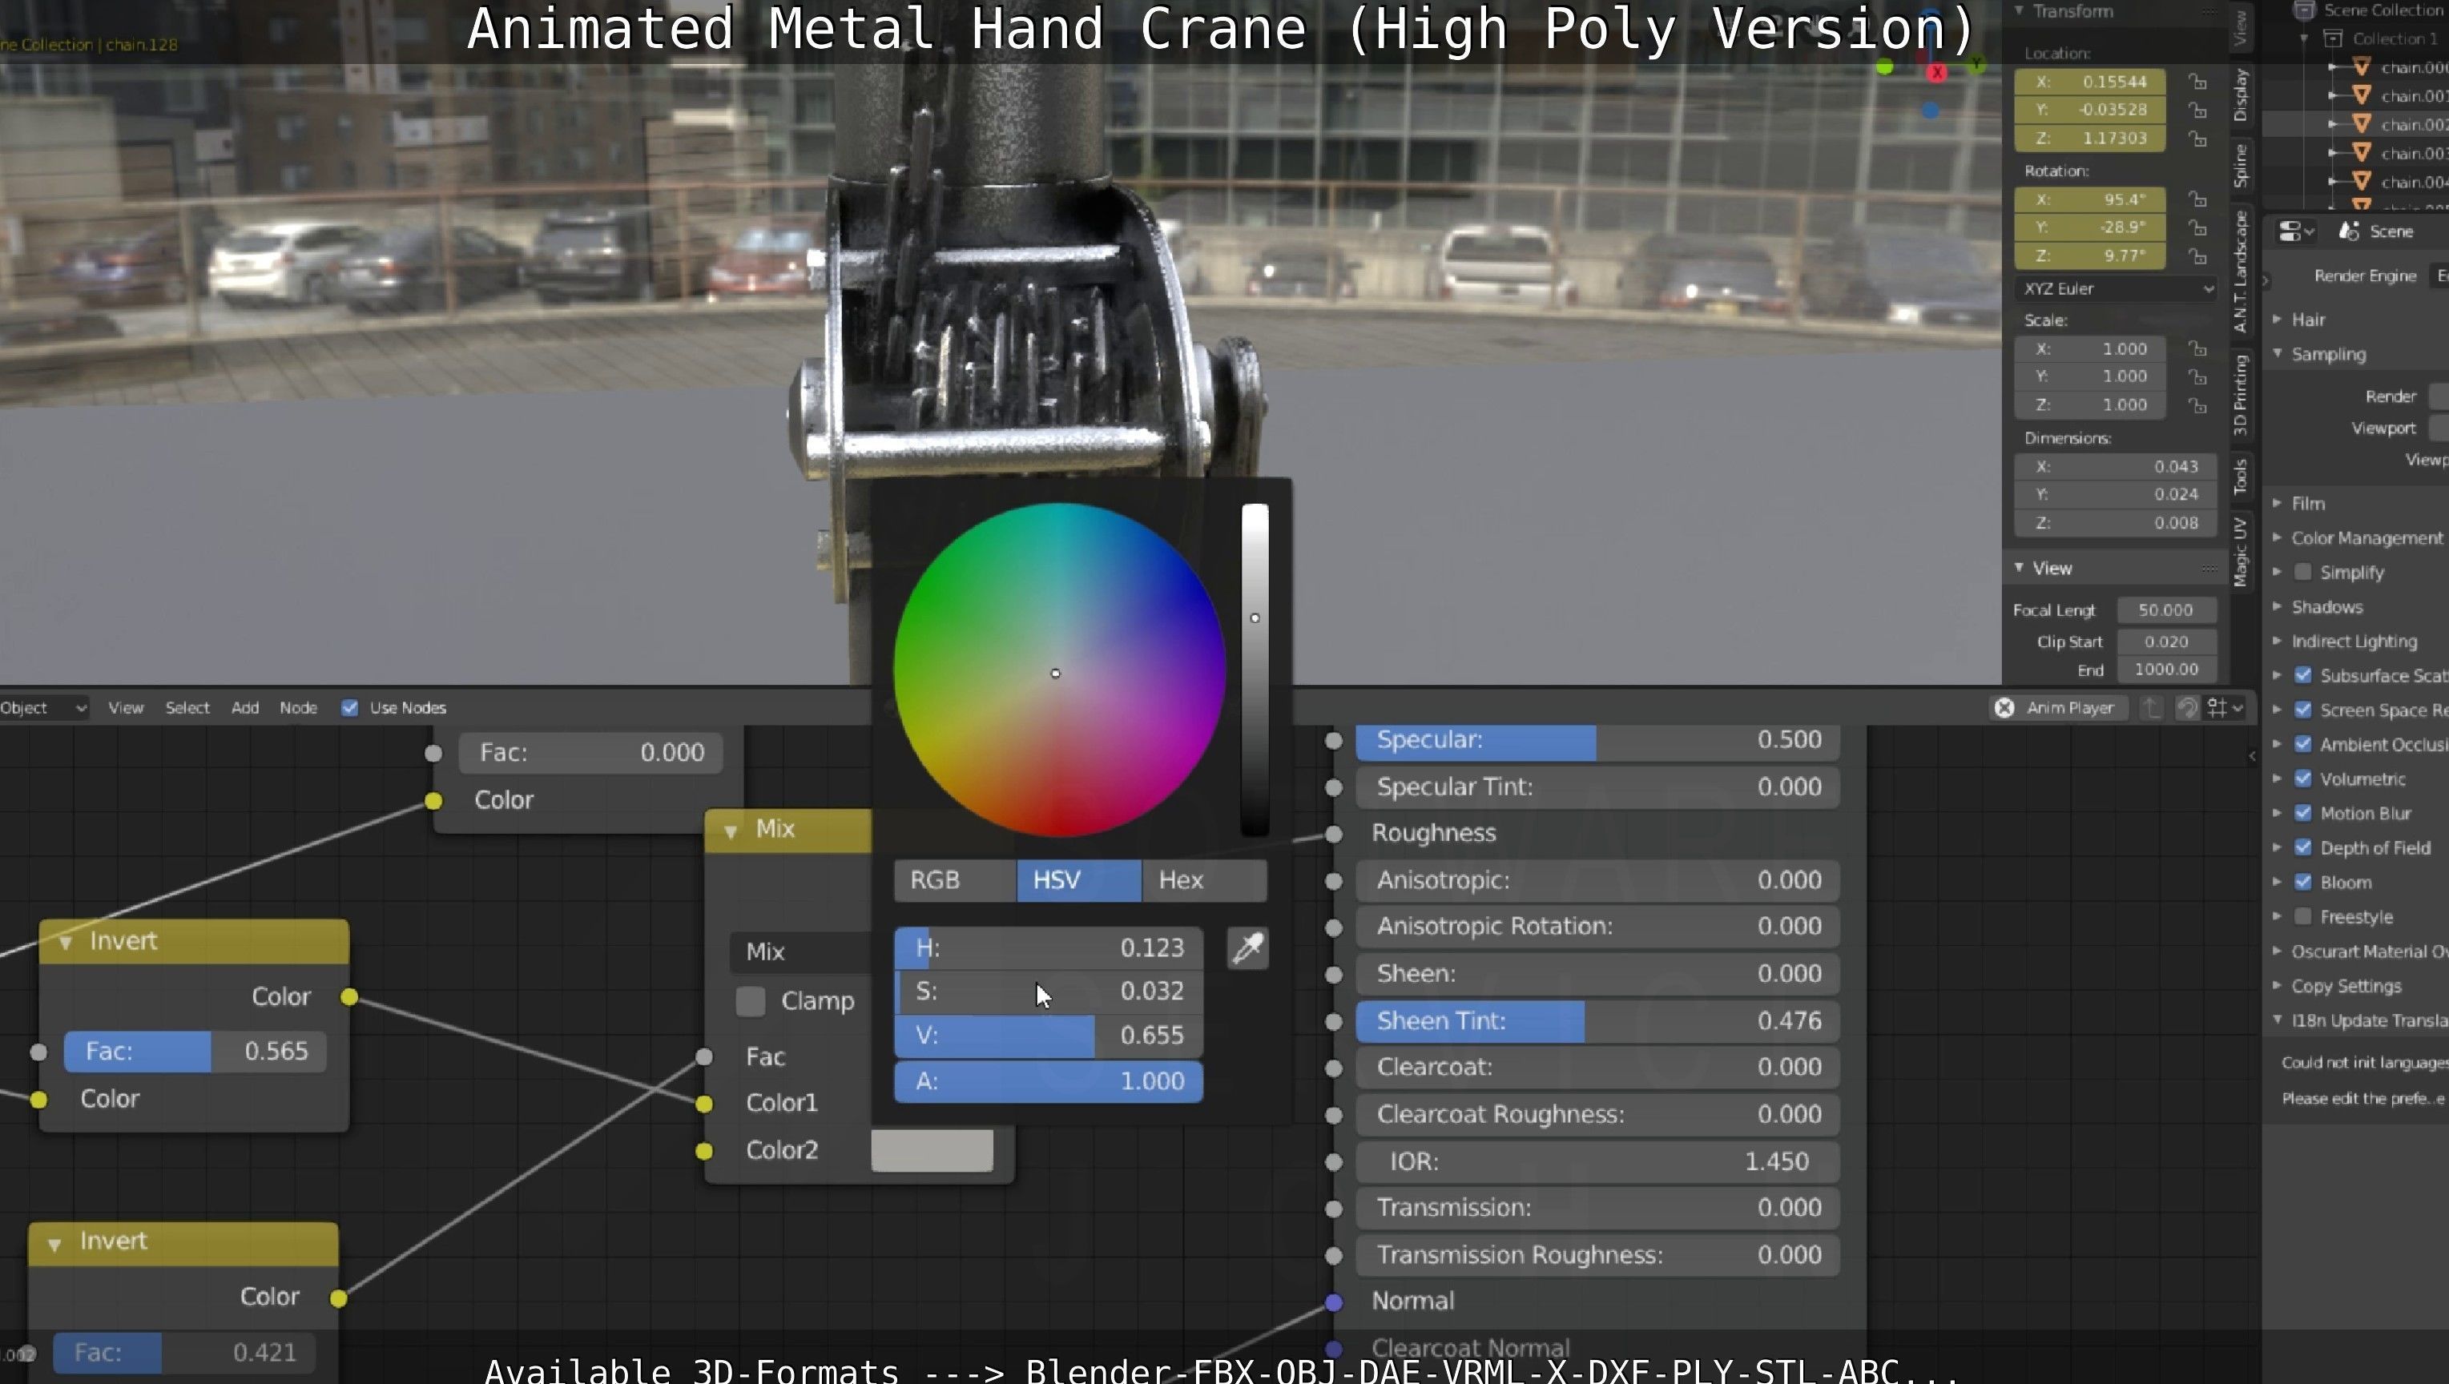Toggle the Use Nodes checkbox
This screenshot has height=1384, width=2449.
[x=350, y=708]
